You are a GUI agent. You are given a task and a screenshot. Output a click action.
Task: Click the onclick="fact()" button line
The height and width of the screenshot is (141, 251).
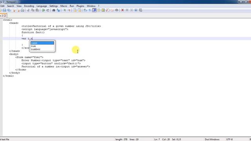[51, 63]
